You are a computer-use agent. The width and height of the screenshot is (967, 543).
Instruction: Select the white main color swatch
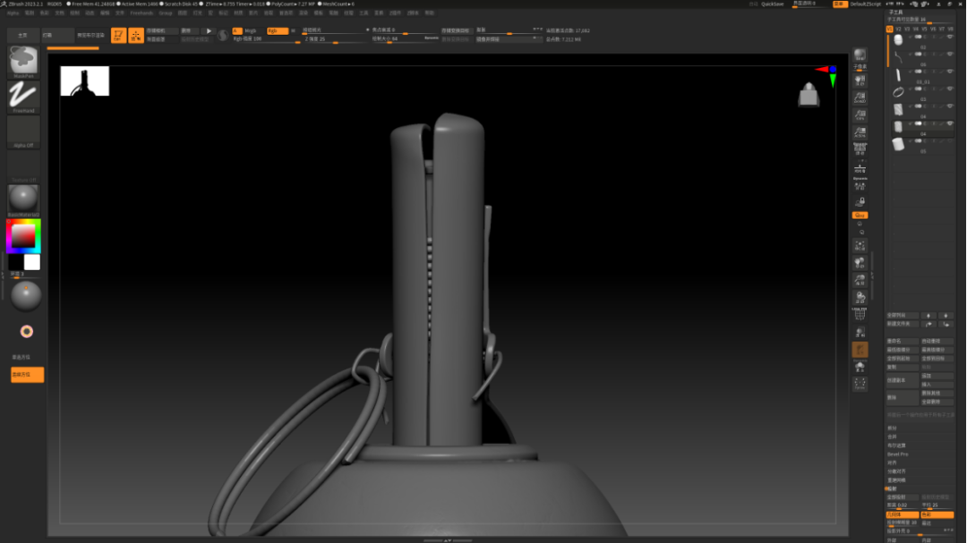coord(32,263)
